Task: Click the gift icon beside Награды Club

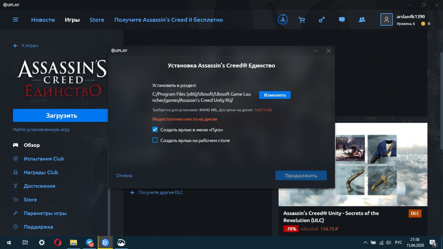Action: [16, 172]
